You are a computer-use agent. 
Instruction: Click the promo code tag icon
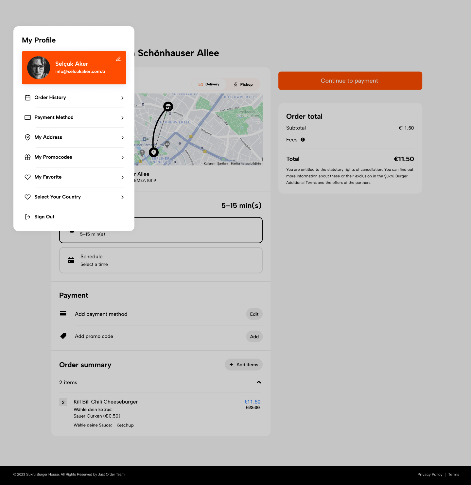(x=63, y=336)
